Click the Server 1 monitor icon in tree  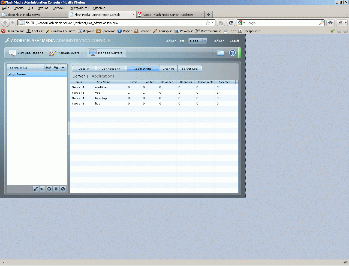pyautogui.click(x=13, y=74)
